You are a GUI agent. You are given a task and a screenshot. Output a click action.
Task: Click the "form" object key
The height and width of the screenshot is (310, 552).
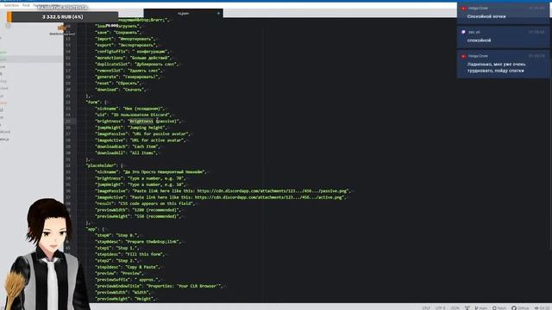[93, 102]
